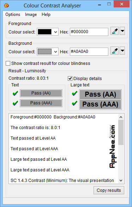Viewport: 132px width, 207px height.
Task: Close the Colour Contrast Analyser window
Action: click(121, 4)
